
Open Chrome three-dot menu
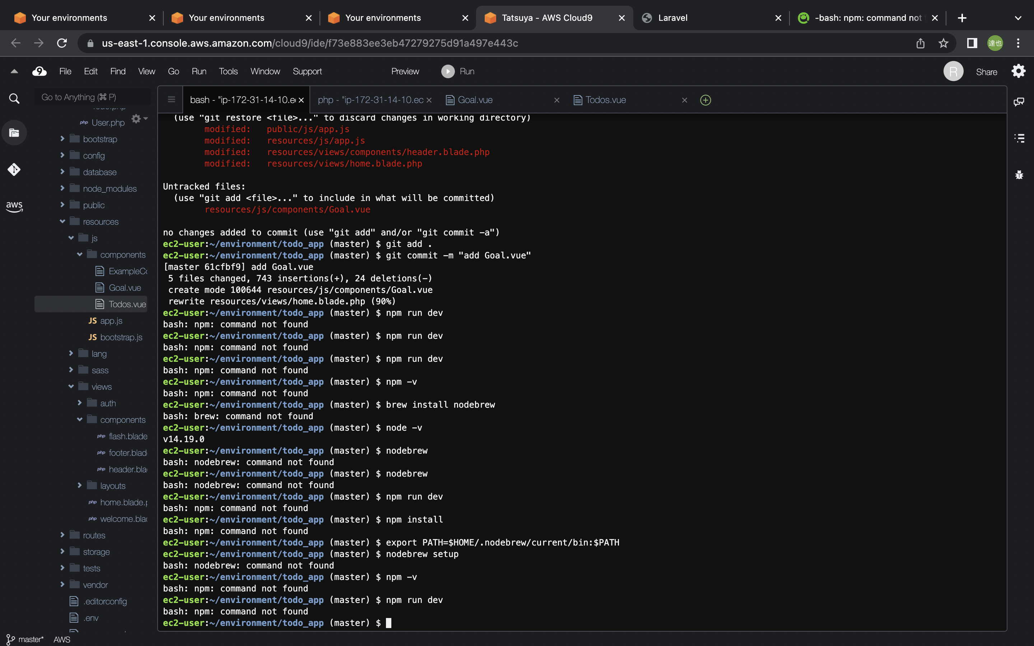click(1018, 43)
